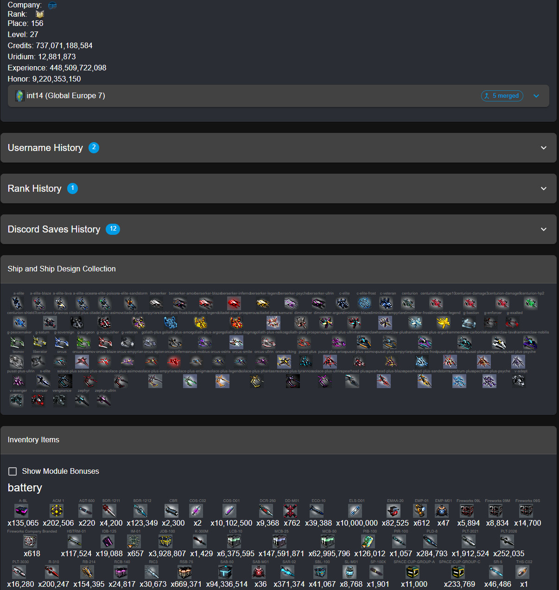The image size is (559, 590).
Task: Click the DD-M01 mine icon
Action: pos(290,510)
